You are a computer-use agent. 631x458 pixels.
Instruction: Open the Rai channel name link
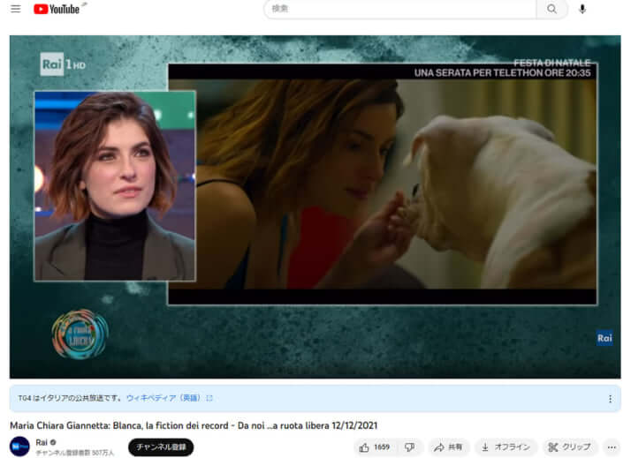(x=42, y=442)
